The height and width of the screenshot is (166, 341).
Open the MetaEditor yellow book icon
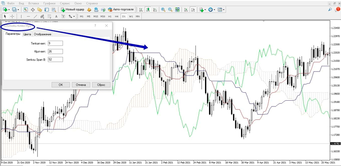pos(89,10)
